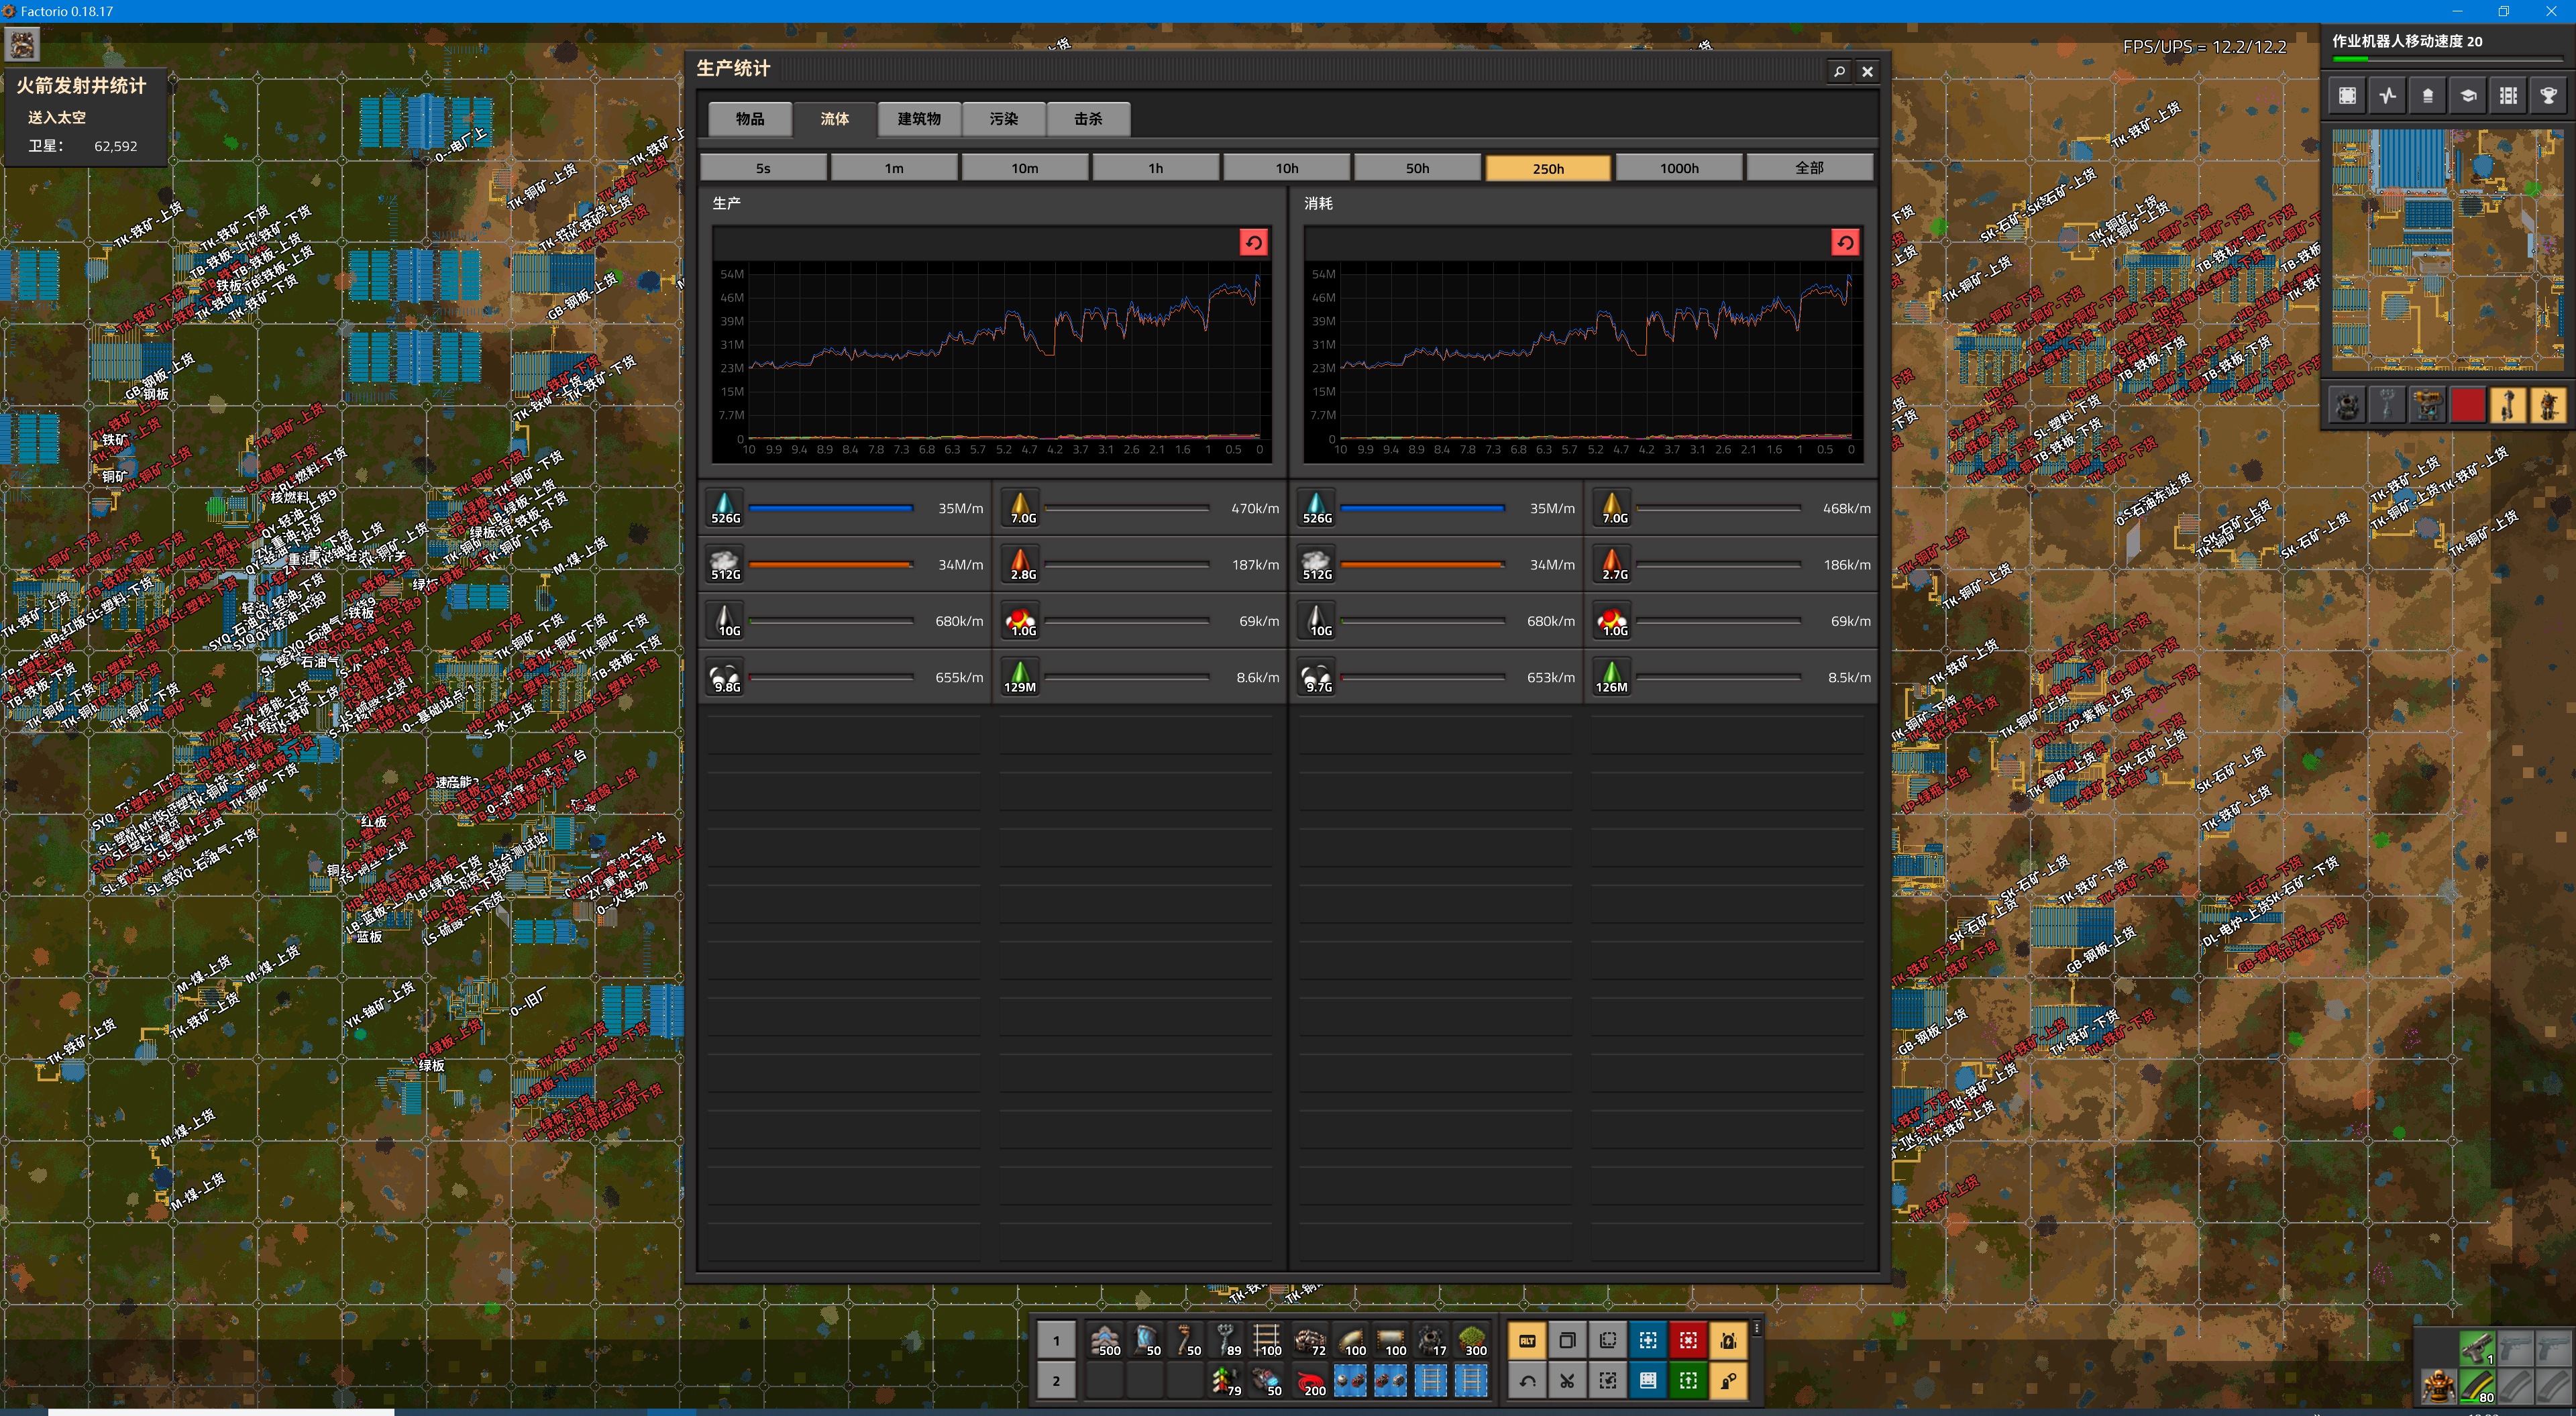Click the achievements trophy icon

click(2547, 96)
